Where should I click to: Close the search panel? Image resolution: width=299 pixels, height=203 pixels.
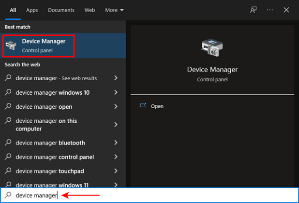coord(286,10)
